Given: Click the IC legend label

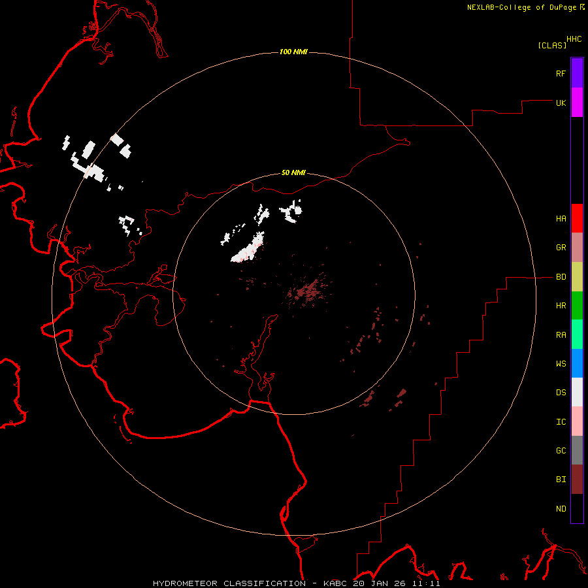Looking at the screenshot, I should click(x=561, y=422).
